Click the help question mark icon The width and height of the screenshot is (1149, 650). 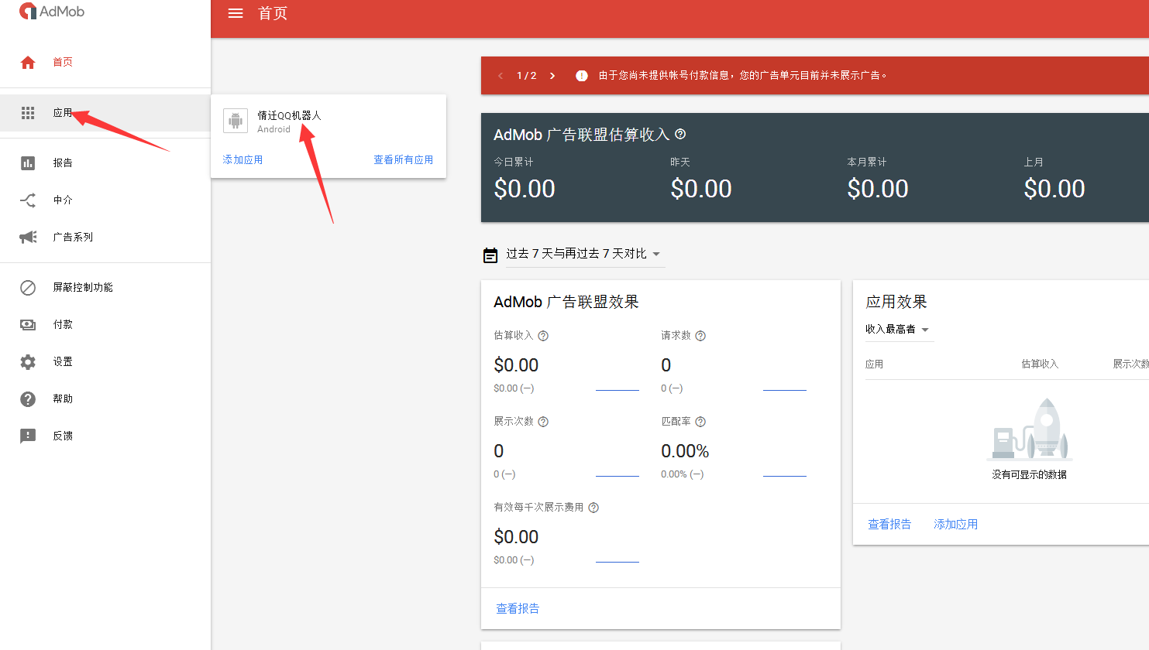click(28, 399)
